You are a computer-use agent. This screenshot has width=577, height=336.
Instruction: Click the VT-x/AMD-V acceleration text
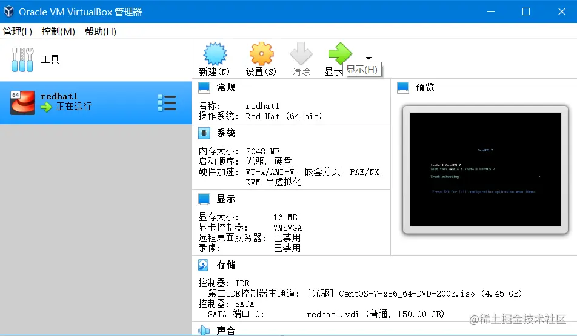tap(271, 172)
